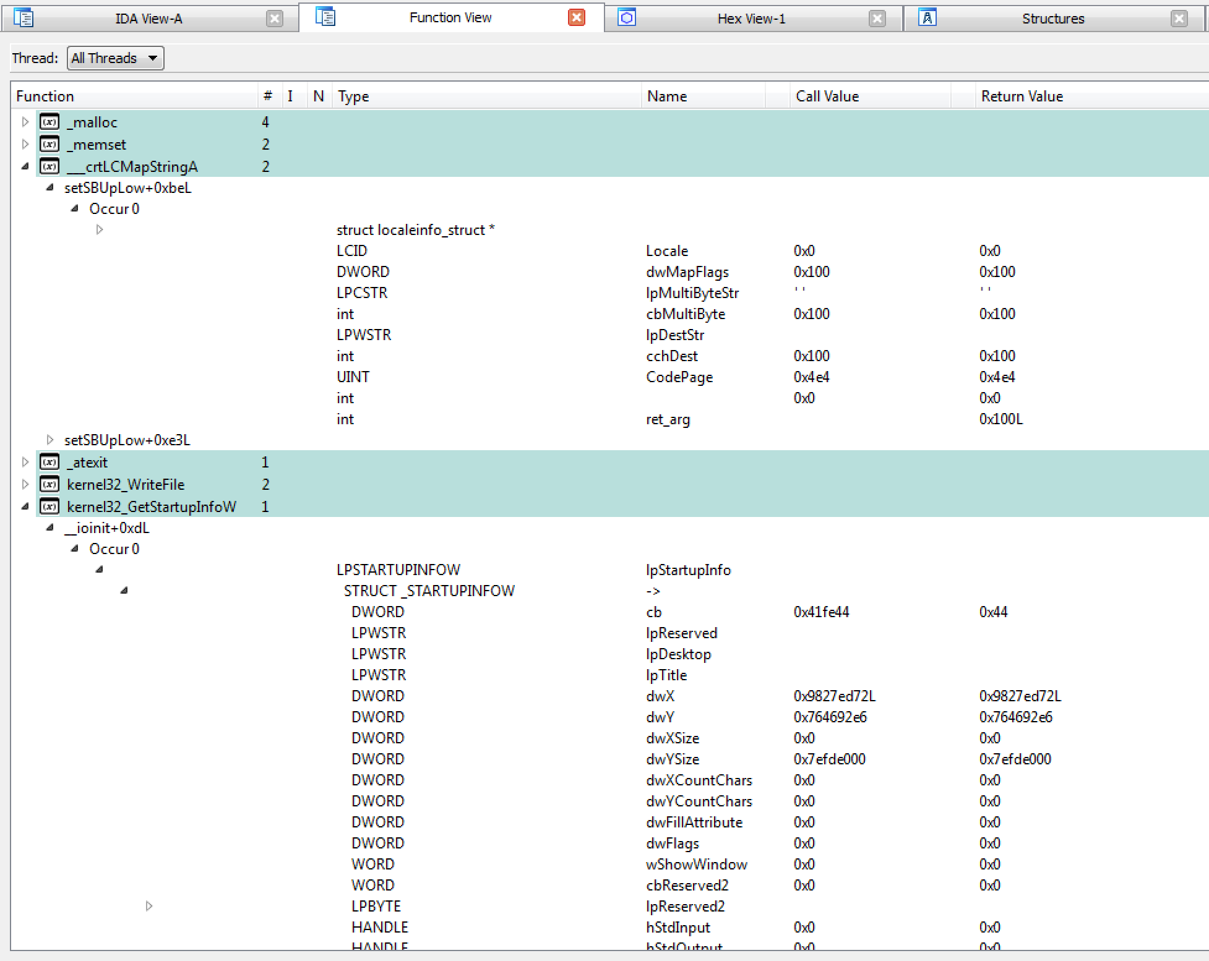Collapse __ioinit+0xdL node
The height and width of the screenshot is (961, 1209).
pos(49,527)
